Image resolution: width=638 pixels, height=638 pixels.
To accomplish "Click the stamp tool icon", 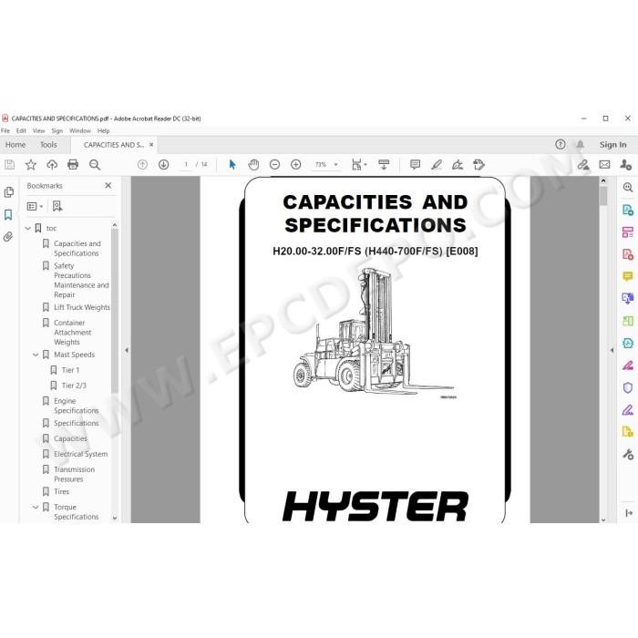I will click(x=478, y=165).
